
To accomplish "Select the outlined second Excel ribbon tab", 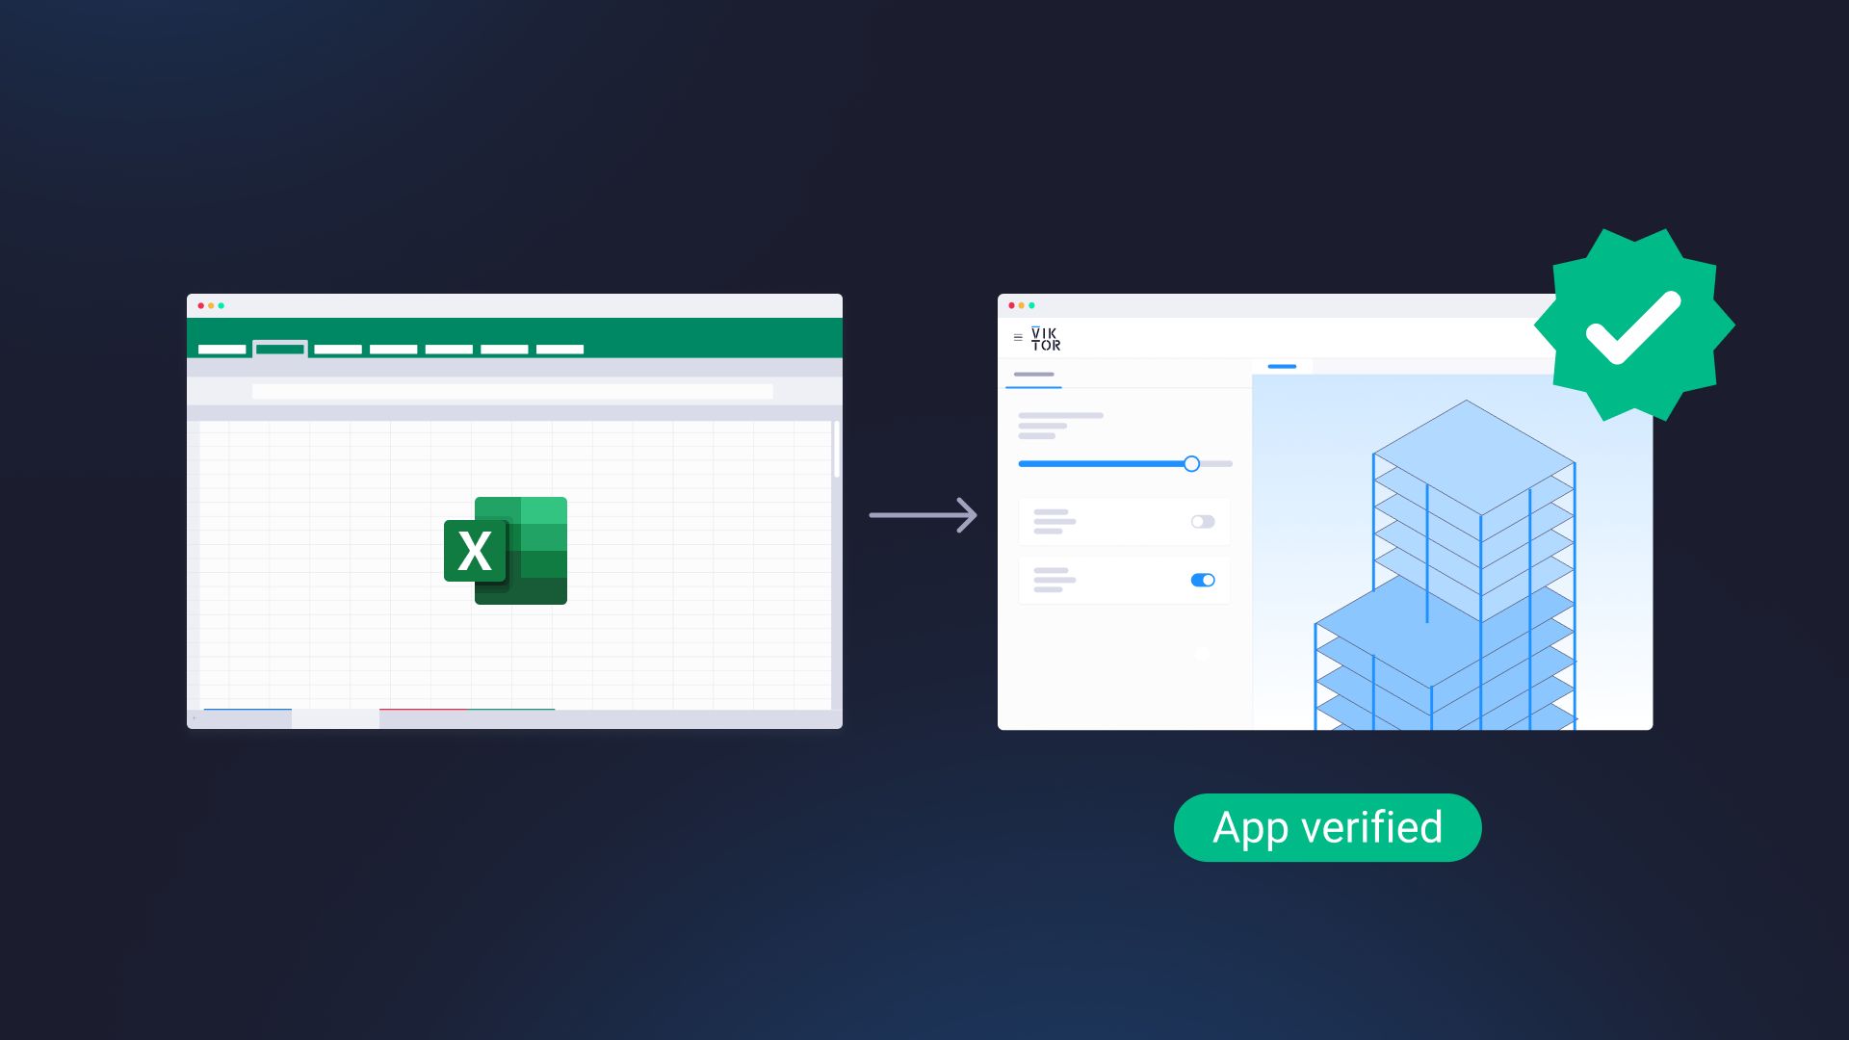I will pos(280,349).
